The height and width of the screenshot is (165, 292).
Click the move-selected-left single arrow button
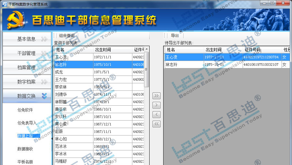click(x=156, y=114)
